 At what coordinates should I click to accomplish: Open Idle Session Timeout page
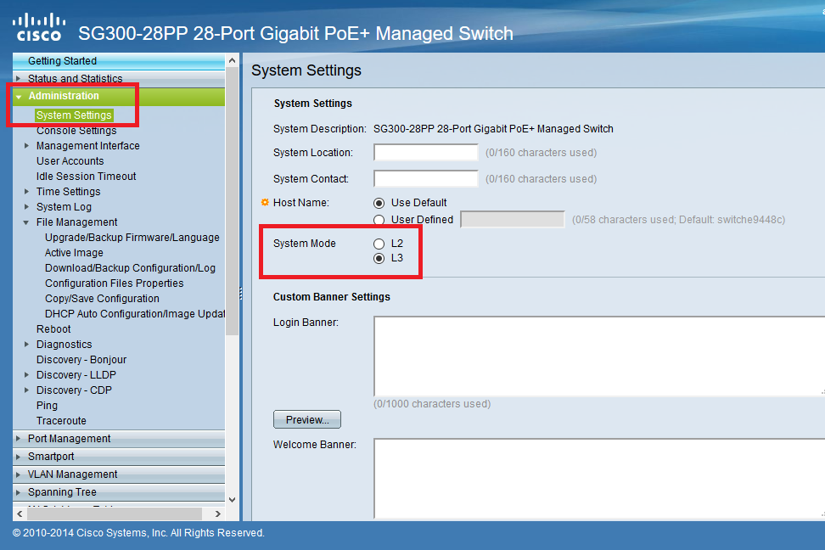coord(87,177)
